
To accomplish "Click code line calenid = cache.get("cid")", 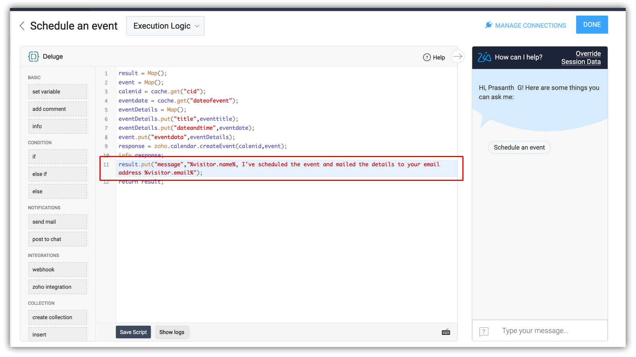I will point(162,92).
